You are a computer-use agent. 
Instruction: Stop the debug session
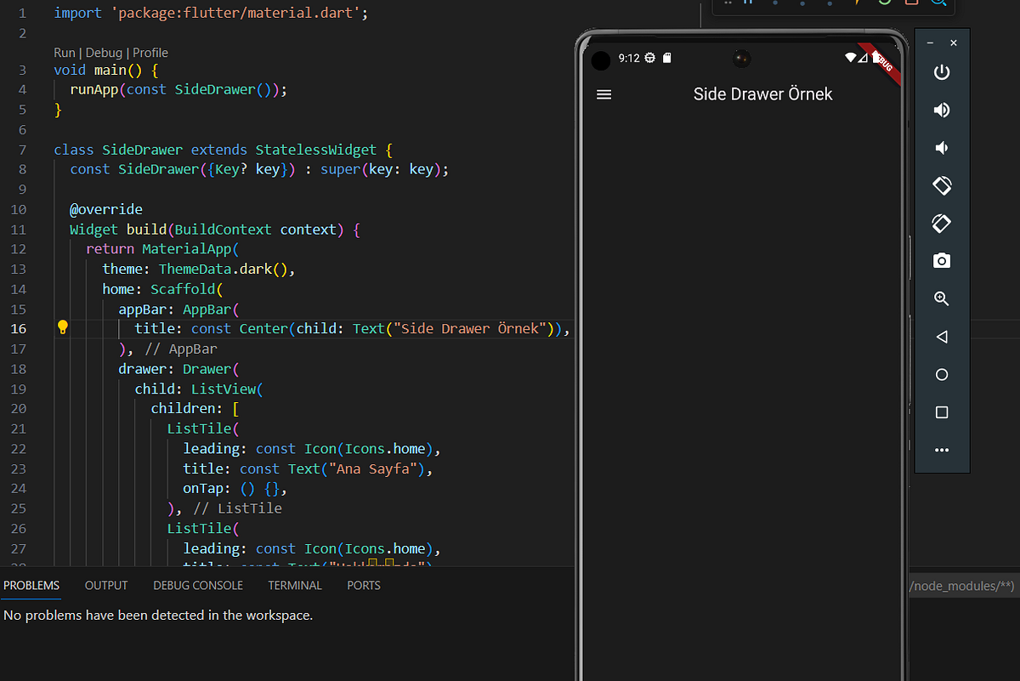point(913,5)
